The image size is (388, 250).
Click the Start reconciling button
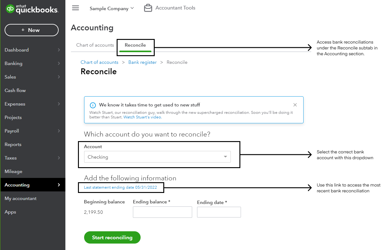click(112, 237)
